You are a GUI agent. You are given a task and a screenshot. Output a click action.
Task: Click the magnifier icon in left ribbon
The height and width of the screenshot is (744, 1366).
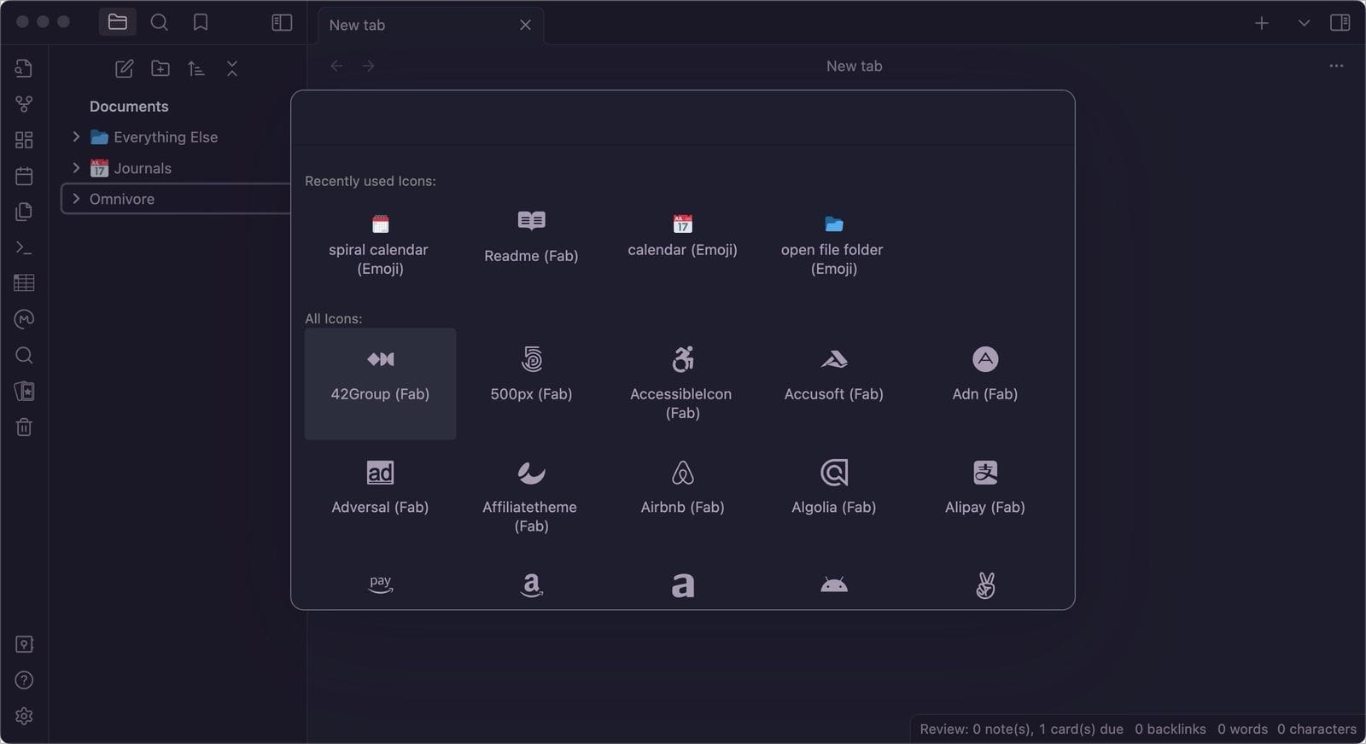(24, 355)
